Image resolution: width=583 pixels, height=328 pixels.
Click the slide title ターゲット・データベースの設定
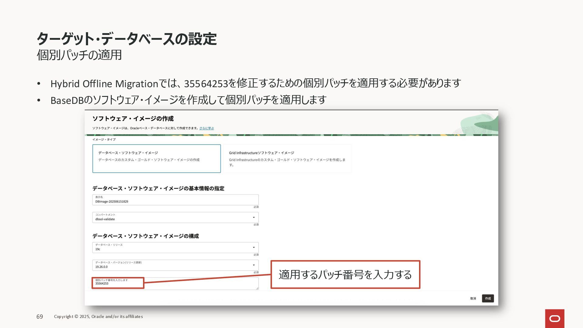point(127,39)
